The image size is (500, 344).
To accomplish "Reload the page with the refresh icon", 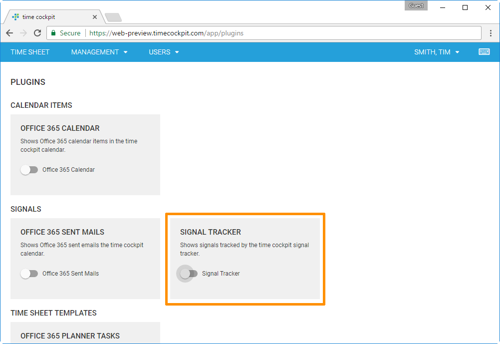I will (37, 33).
